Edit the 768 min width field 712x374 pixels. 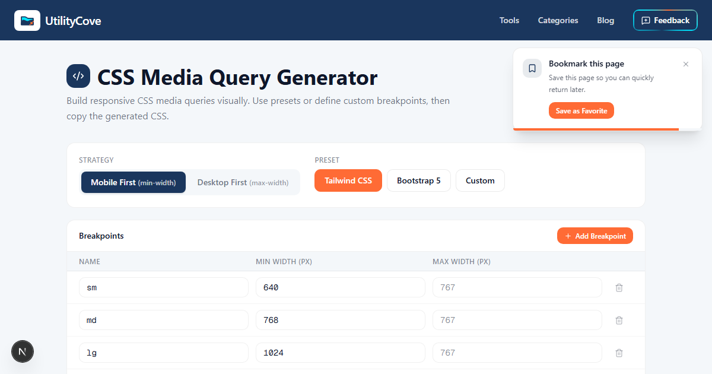(341, 320)
